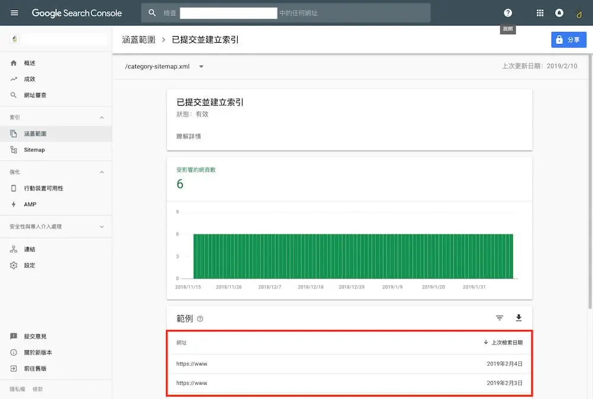Click 提交意見 feedback

(56, 336)
